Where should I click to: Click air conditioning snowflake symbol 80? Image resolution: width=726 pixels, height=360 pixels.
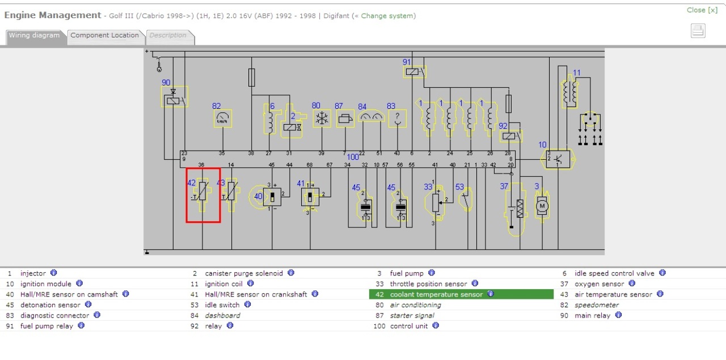[x=322, y=118]
